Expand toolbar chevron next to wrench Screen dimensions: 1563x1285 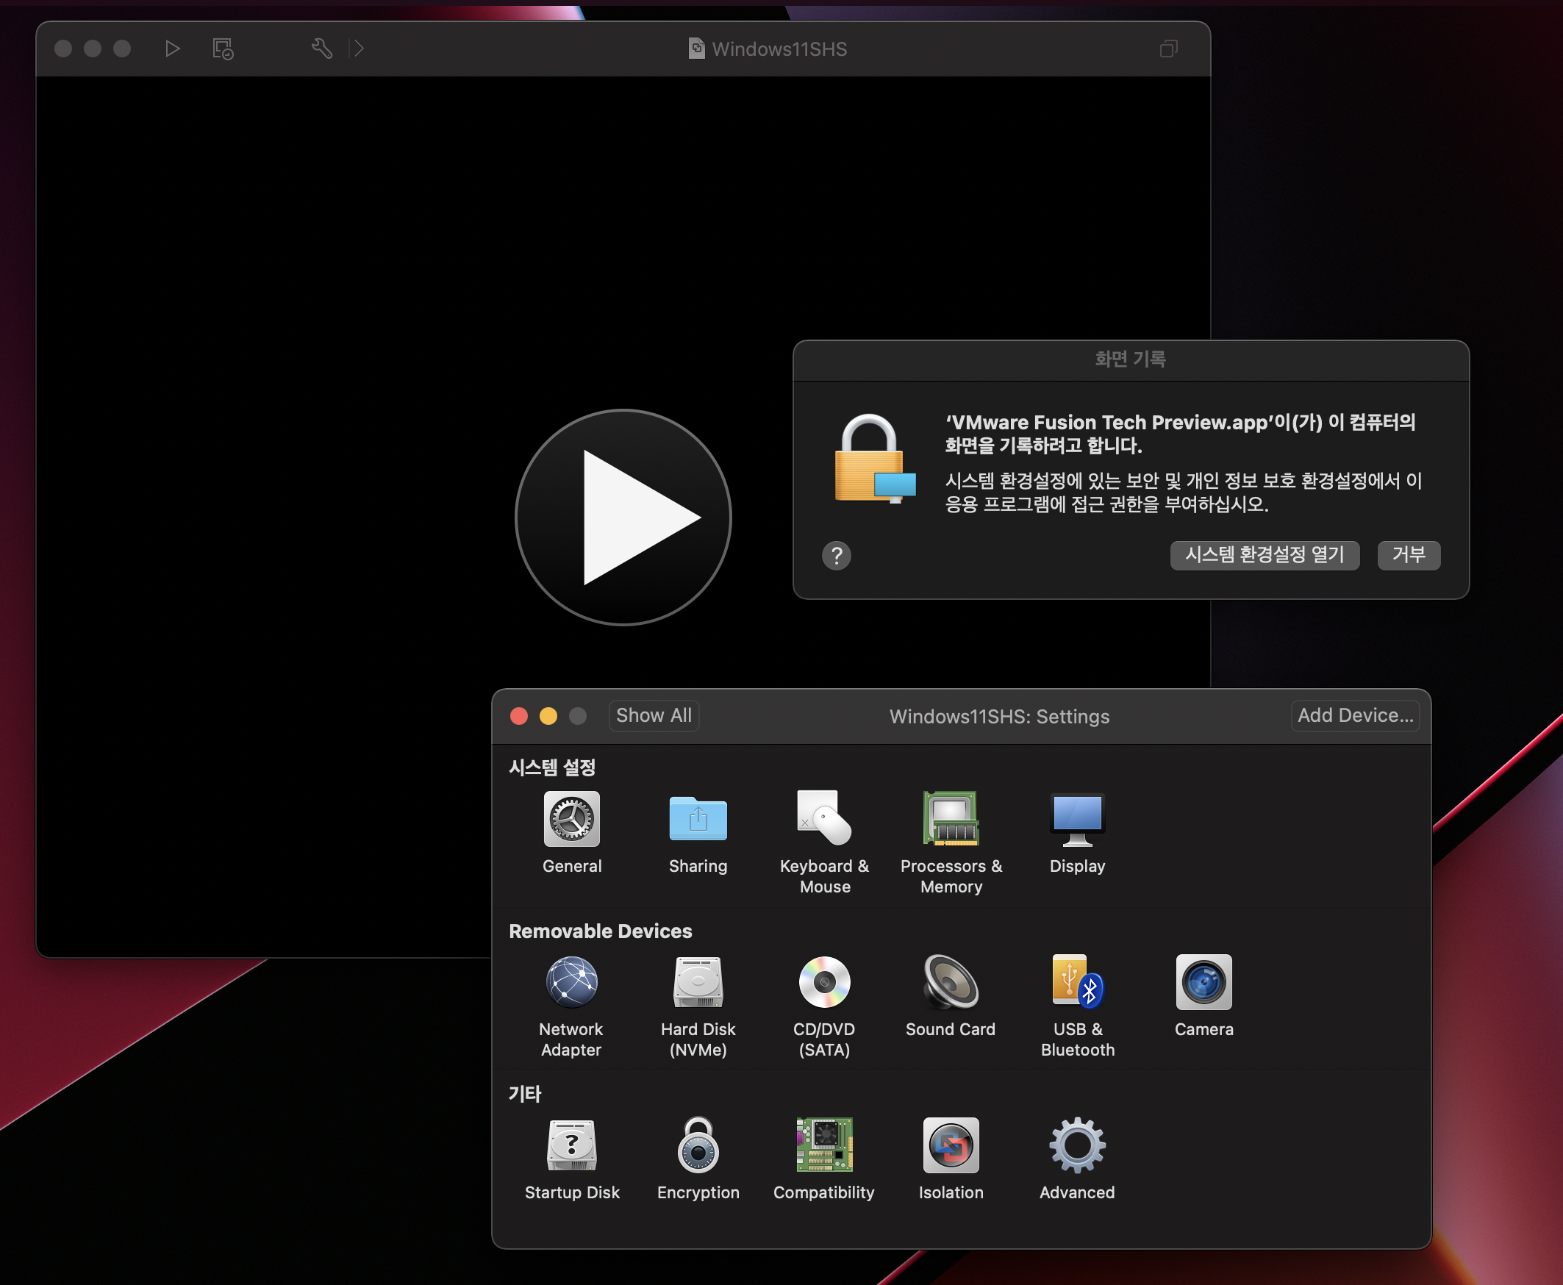(359, 49)
